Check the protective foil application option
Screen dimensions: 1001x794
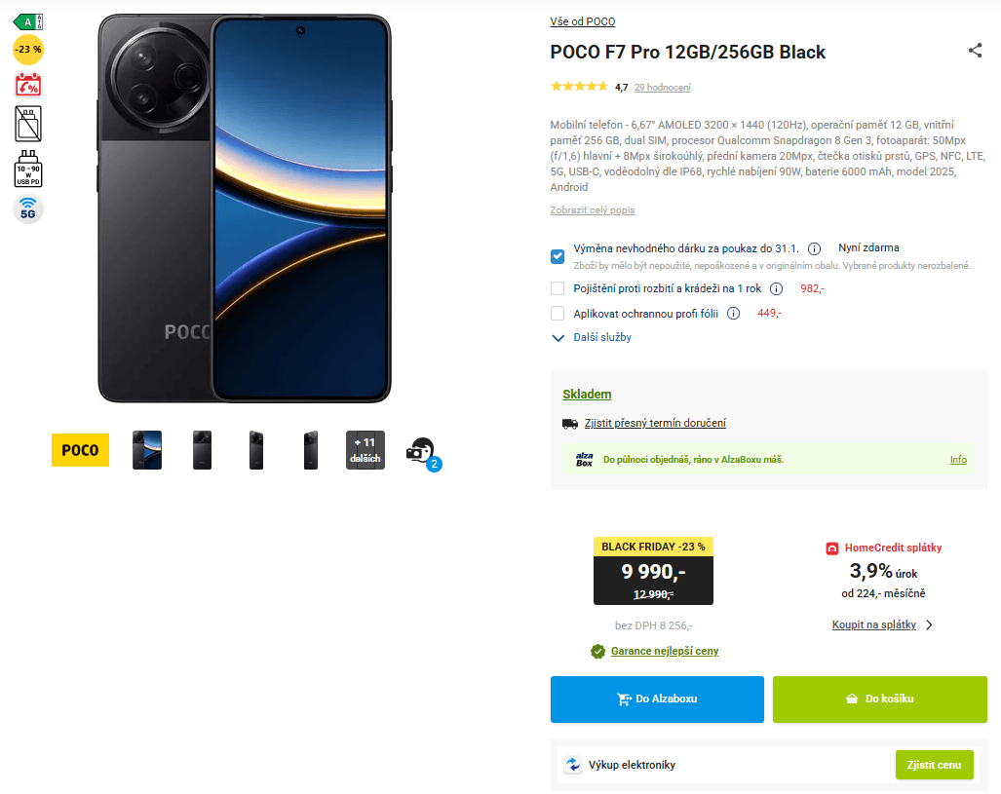pos(557,313)
